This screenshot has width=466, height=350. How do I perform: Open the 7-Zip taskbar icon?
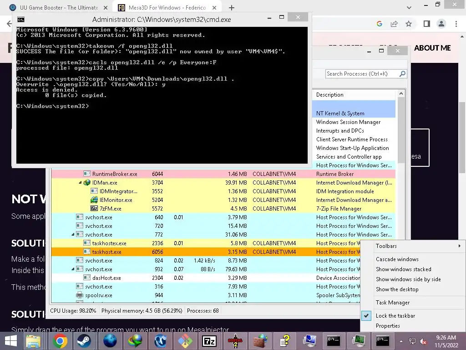(209, 341)
